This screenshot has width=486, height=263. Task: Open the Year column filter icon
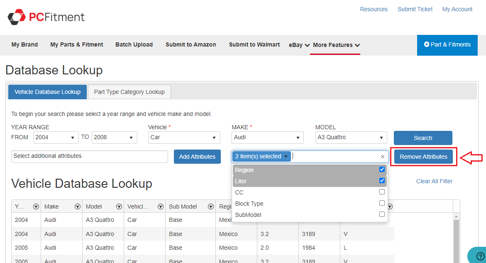click(x=36, y=206)
